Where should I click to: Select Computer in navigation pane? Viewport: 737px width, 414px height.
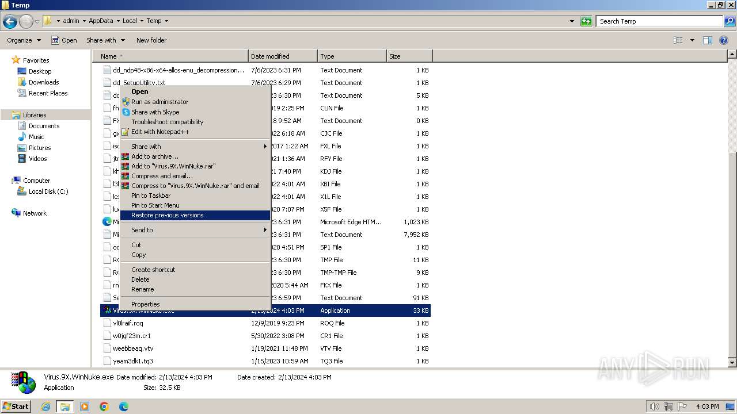(36, 181)
